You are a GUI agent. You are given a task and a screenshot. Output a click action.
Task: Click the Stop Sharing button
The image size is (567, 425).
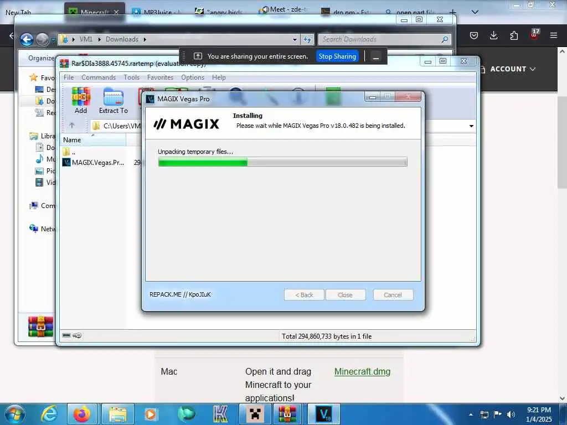[337, 56]
